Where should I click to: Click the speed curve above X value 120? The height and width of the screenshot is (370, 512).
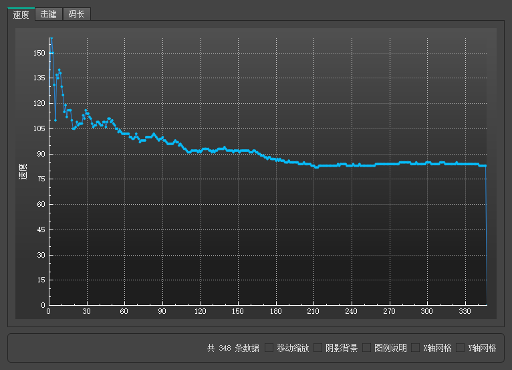[x=201, y=151]
